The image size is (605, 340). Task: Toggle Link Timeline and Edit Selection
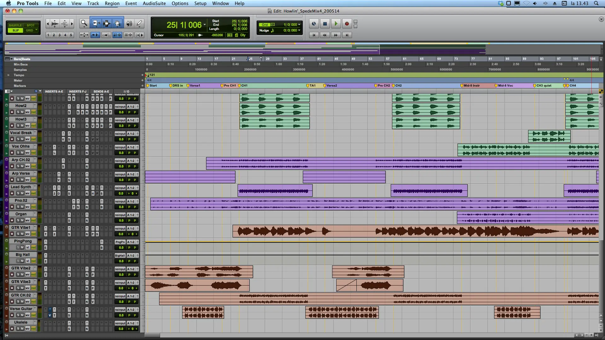[x=117, y=35]
